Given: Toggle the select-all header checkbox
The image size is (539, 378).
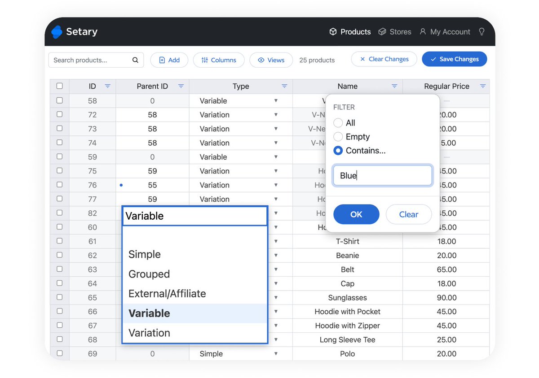Looking at the screenshot, I should coord(60,86).
